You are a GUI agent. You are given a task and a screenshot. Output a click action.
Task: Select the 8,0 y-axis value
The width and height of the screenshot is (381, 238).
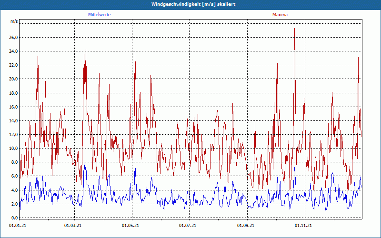point(15,162)
